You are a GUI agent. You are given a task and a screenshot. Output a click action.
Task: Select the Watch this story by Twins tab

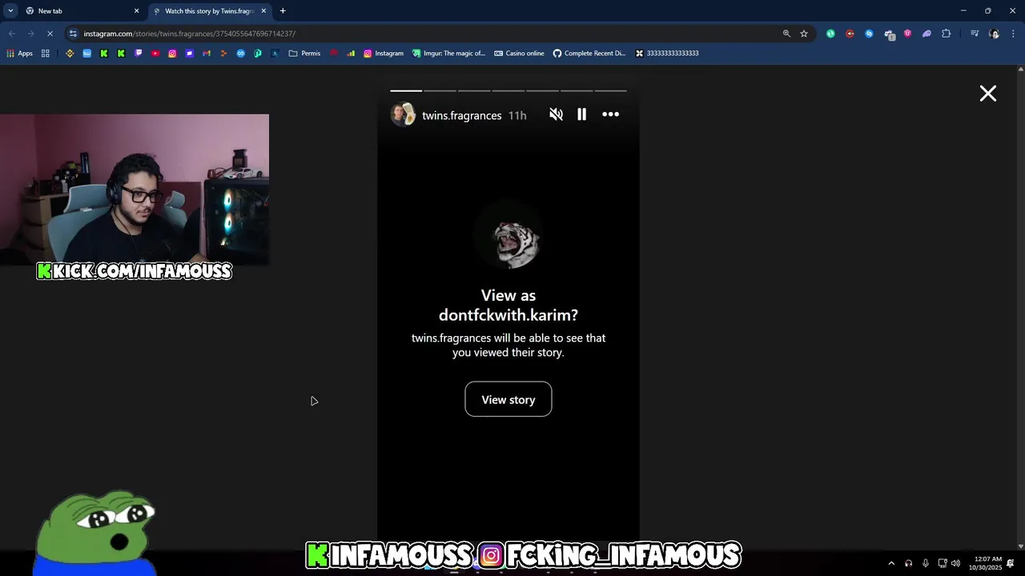[x=210, y=11]
